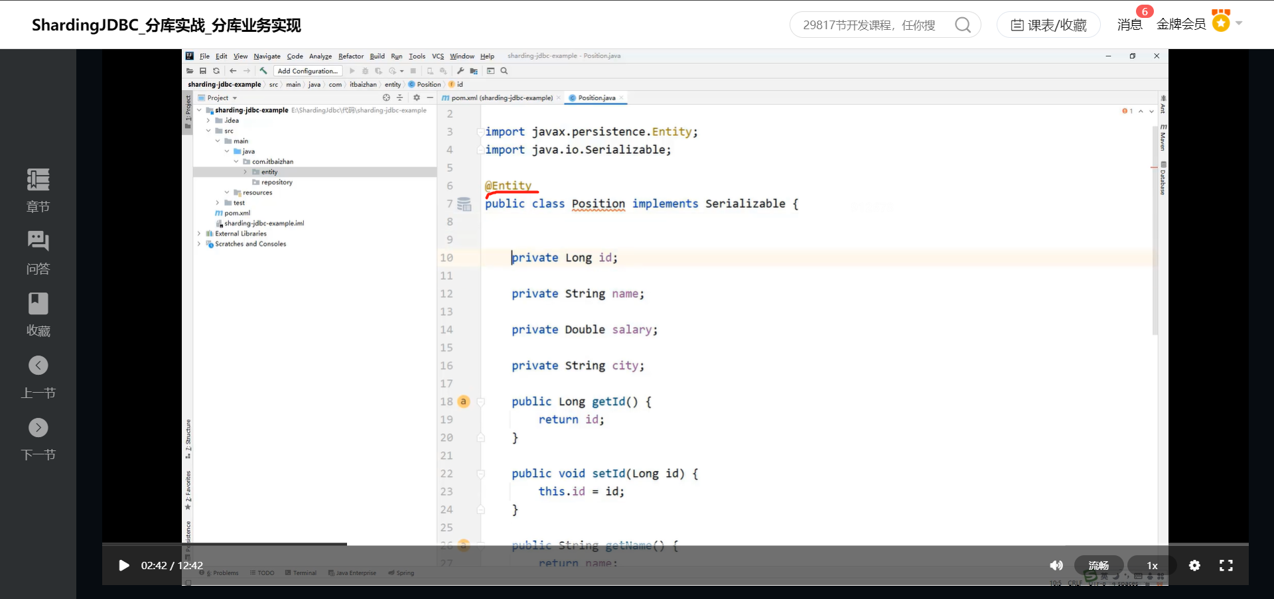Expand the test folder node
The height and width of the screenshot is (599, 1274).
click(x=218, y=203)
